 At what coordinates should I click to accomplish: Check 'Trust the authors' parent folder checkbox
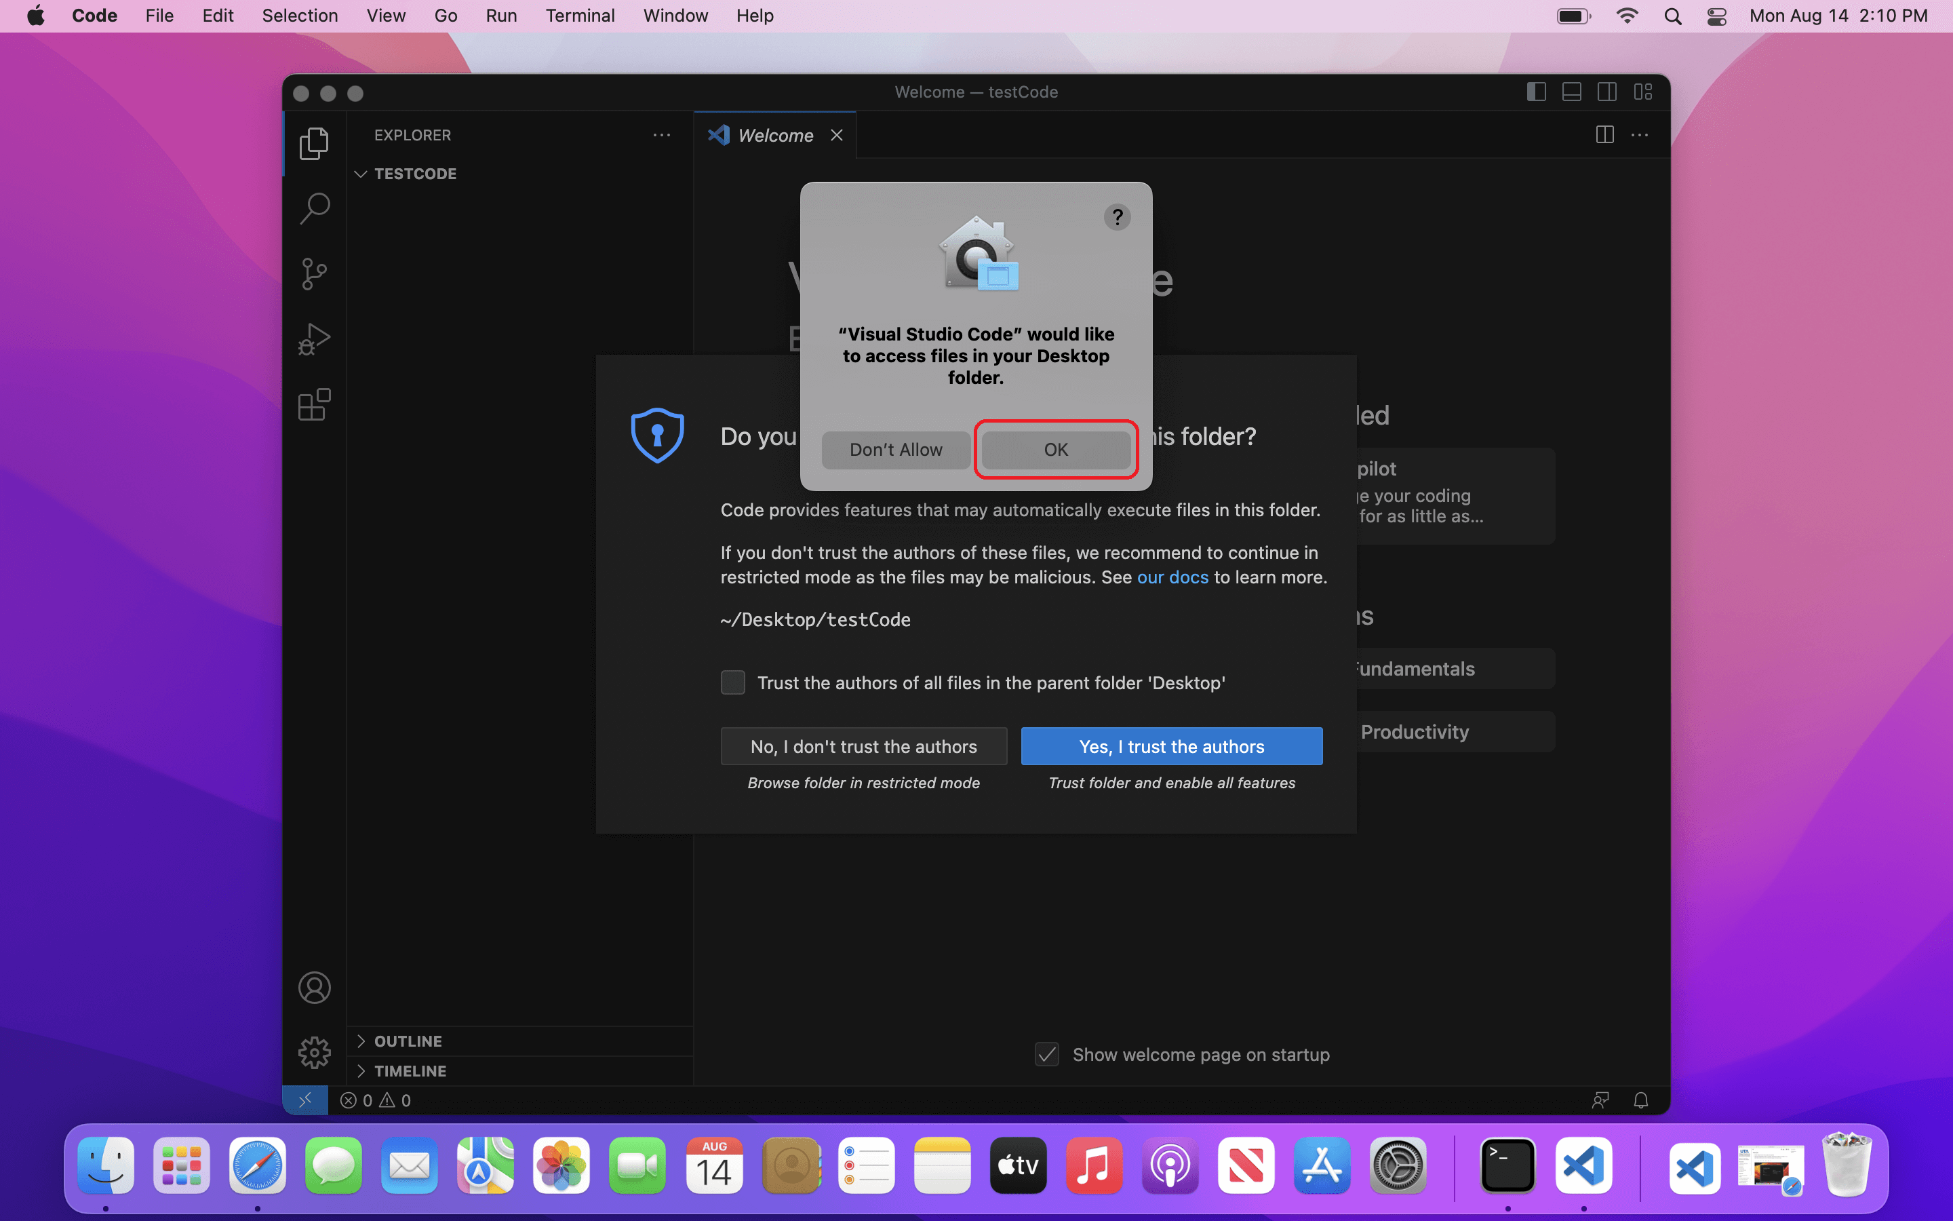coord(733,682)
